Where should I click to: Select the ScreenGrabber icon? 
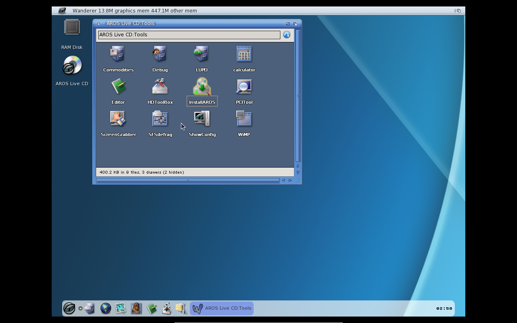click(x=118, y=118)
